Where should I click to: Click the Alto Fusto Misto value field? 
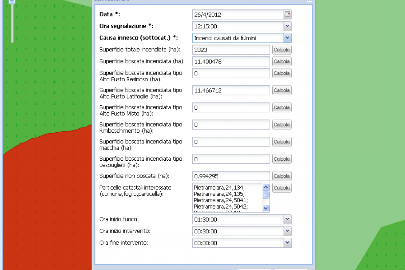(231, 108)
